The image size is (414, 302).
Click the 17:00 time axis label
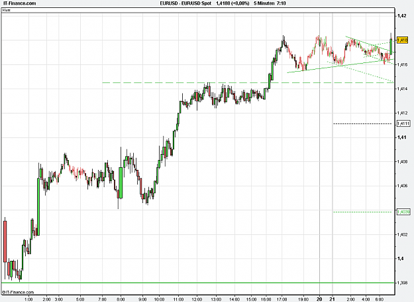282,299
